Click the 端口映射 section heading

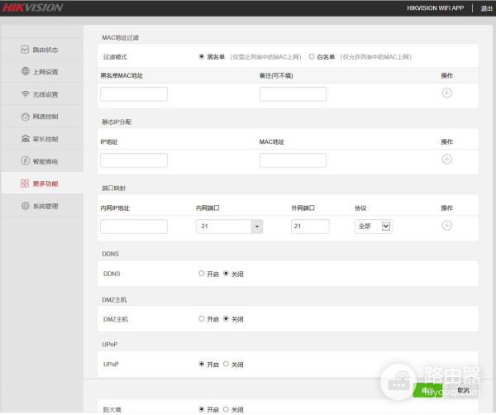tap(113, 188)
